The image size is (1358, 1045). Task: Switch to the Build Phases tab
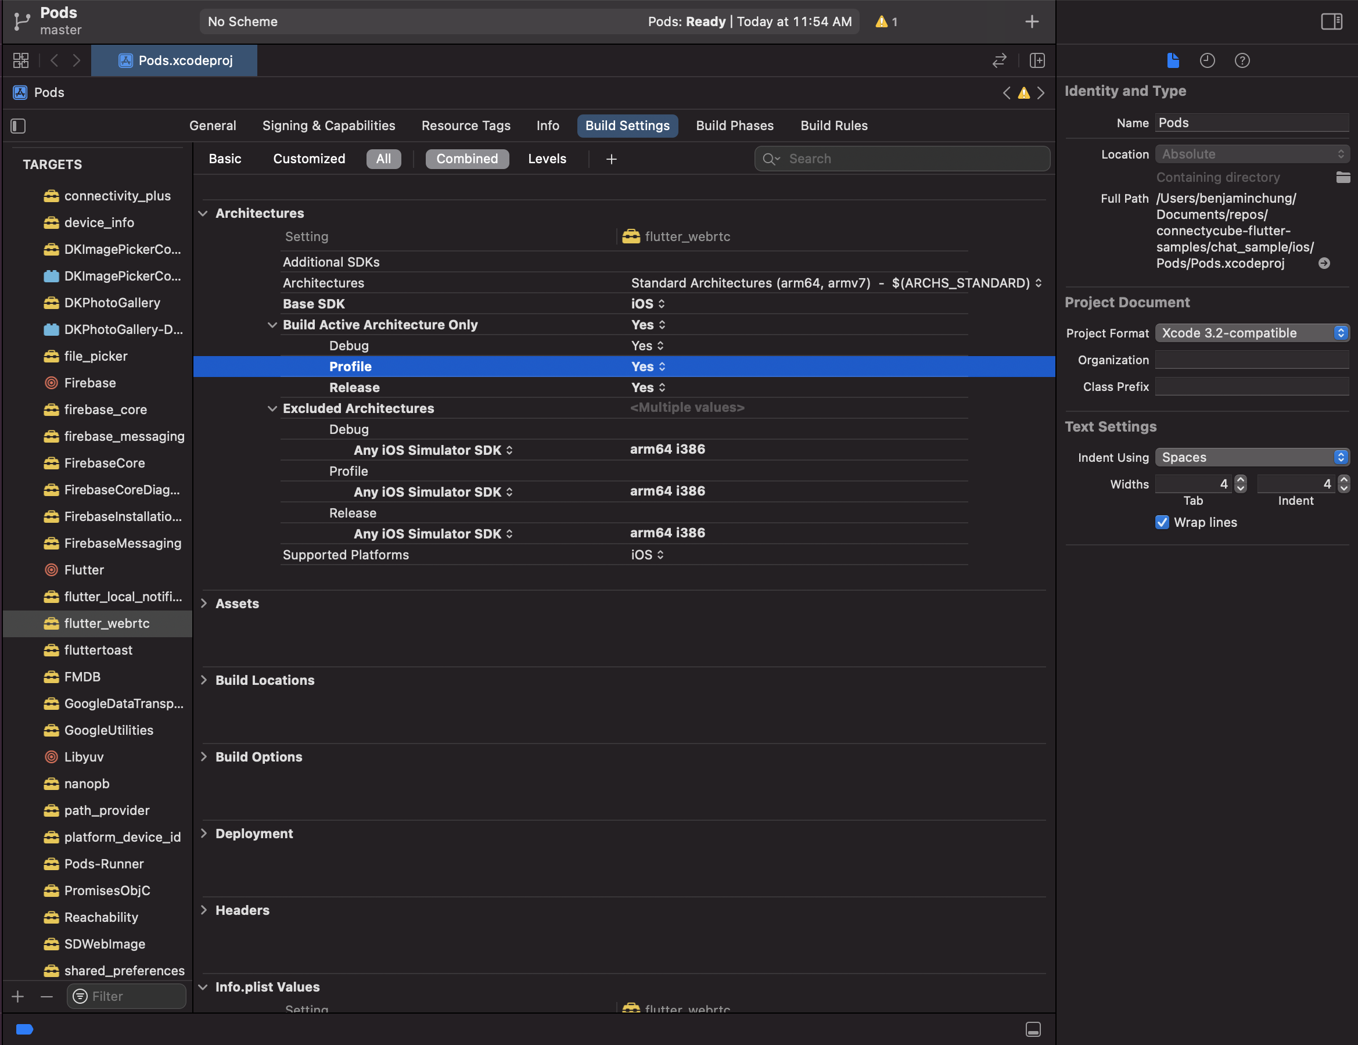pos(734,125)
